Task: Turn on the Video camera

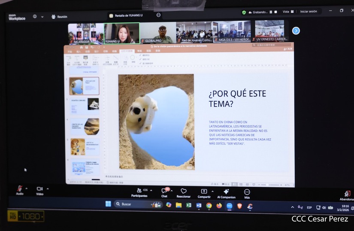Action: [39, 189]
